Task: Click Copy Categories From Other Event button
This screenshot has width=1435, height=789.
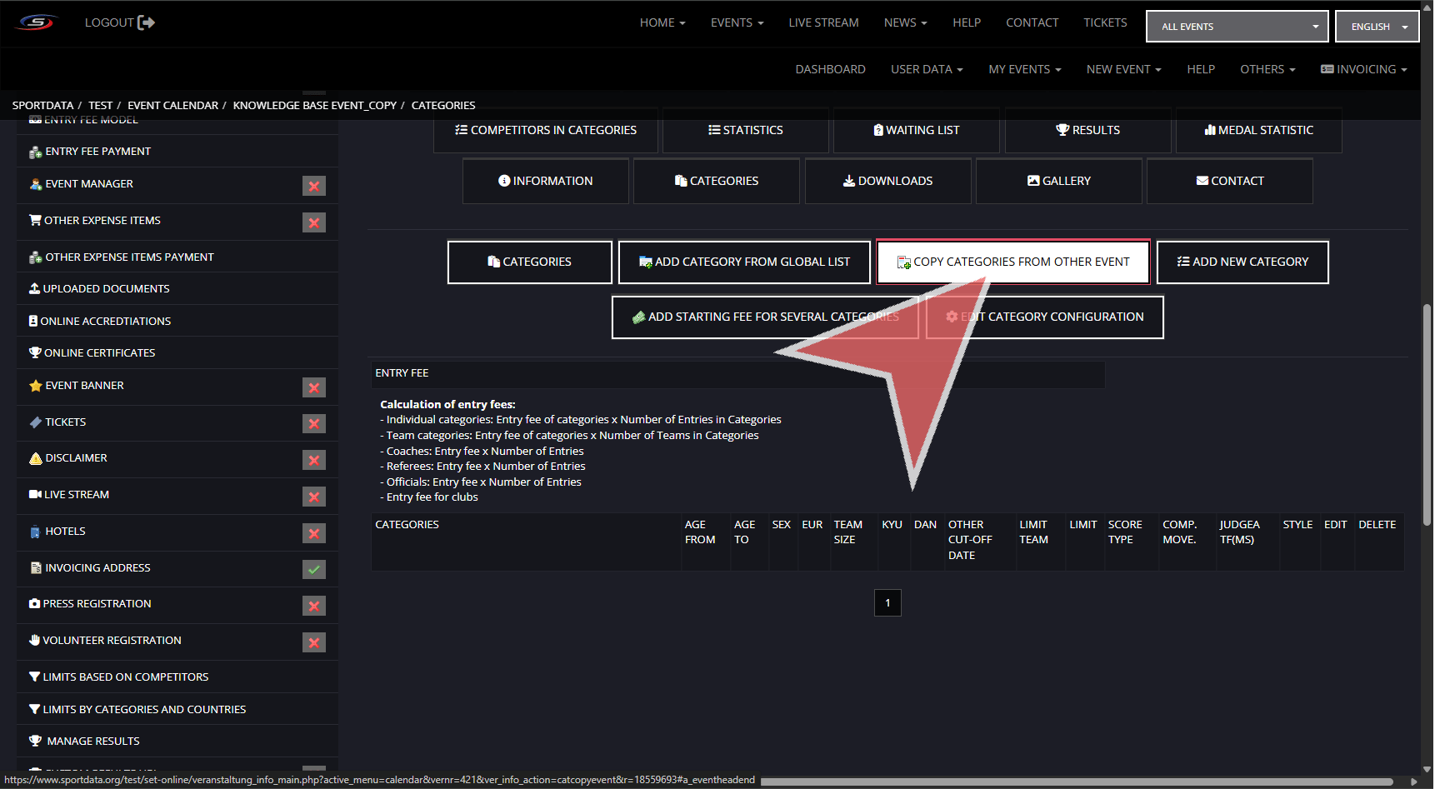Action: [x=1012, y=262]
